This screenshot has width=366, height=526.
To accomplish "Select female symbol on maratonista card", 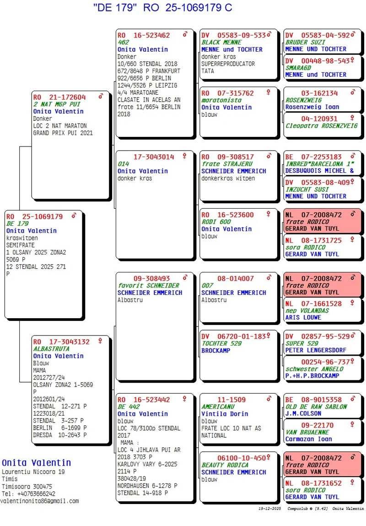I will (269, 93).
